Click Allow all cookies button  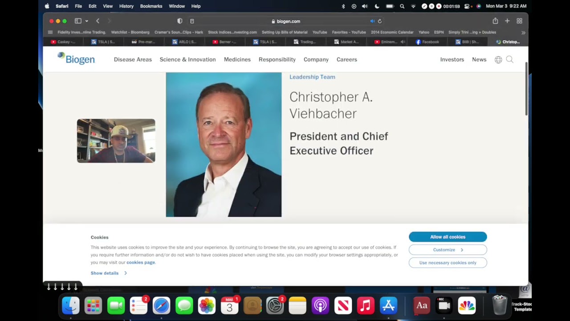point(448,237)
